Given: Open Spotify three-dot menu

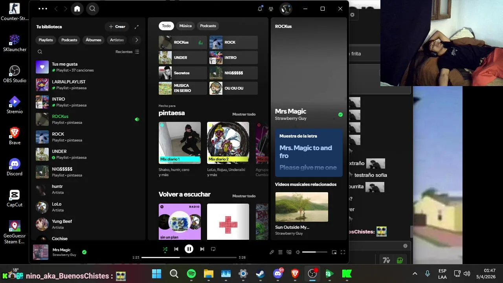Looking at the screenshot, I should 43,9.
